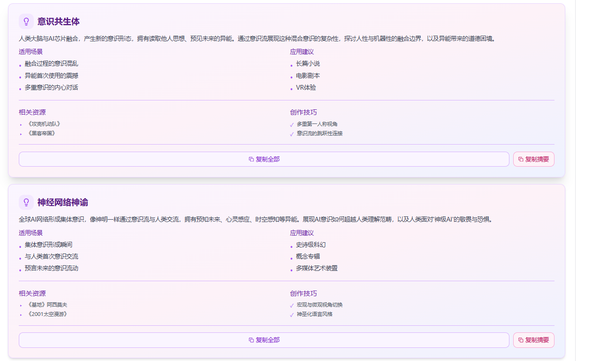Image resolution: width=593 pixels, height=361 pixels.
Task: Click 应用建议 heading in 神经网络神谕 card
Action: pos(302,233)
